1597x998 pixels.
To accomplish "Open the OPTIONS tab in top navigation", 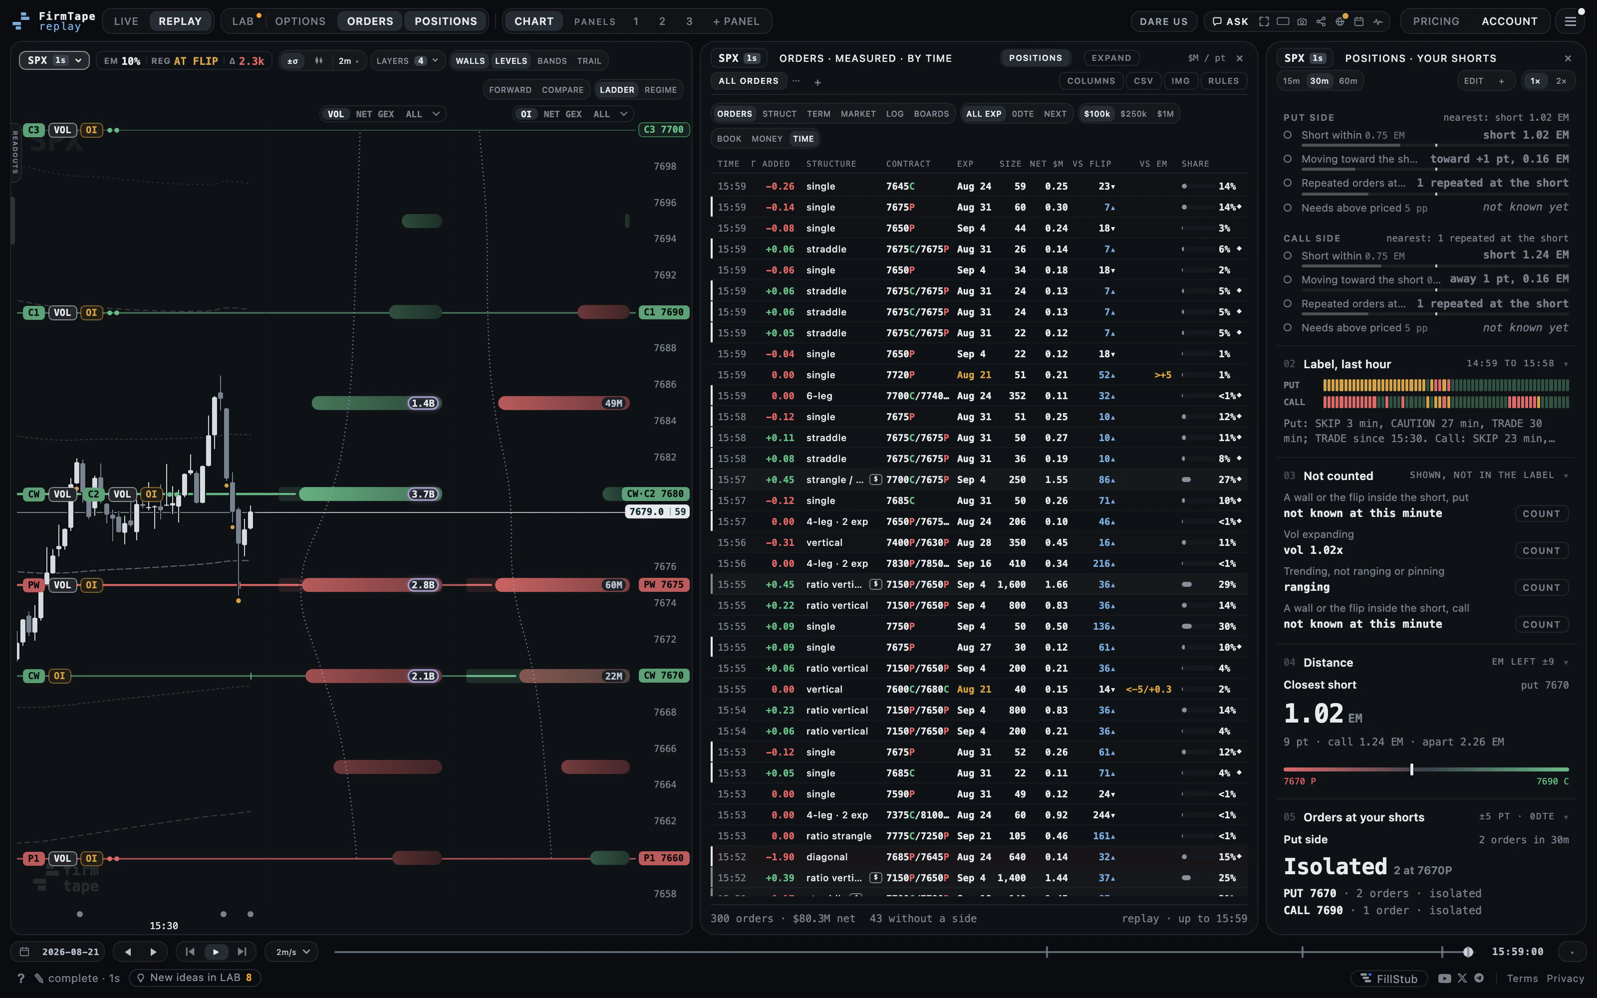I will tap(300, 21).
